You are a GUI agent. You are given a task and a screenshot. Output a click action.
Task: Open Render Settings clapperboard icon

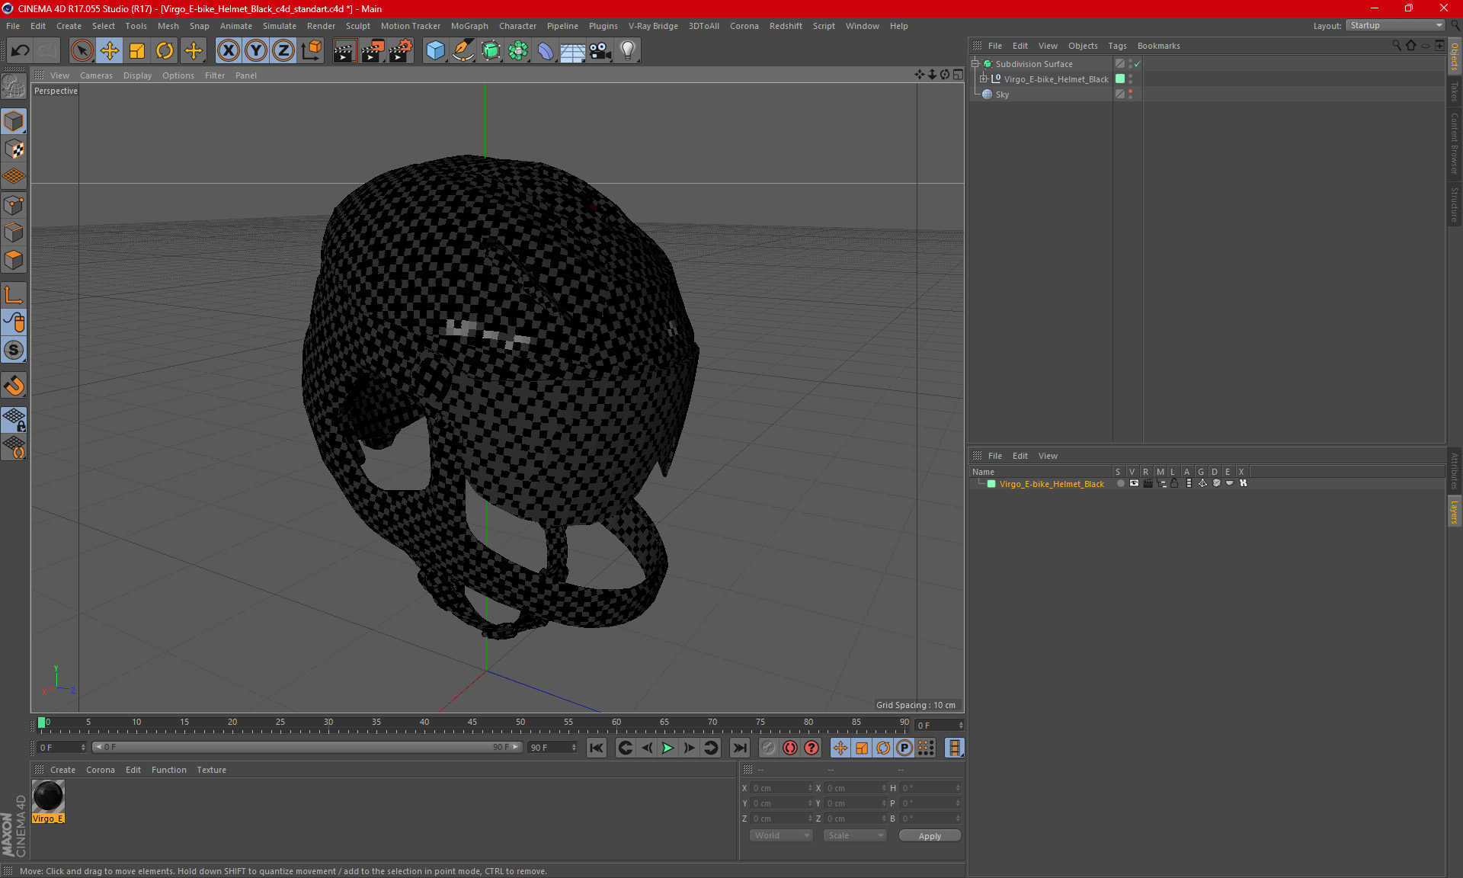point(400,50)
